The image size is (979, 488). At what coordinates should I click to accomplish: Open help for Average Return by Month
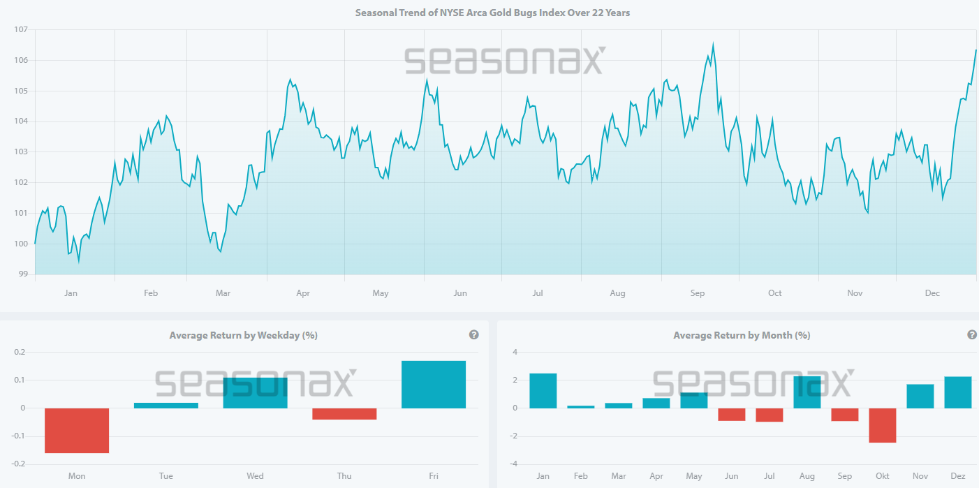click(x=971, y=334)
